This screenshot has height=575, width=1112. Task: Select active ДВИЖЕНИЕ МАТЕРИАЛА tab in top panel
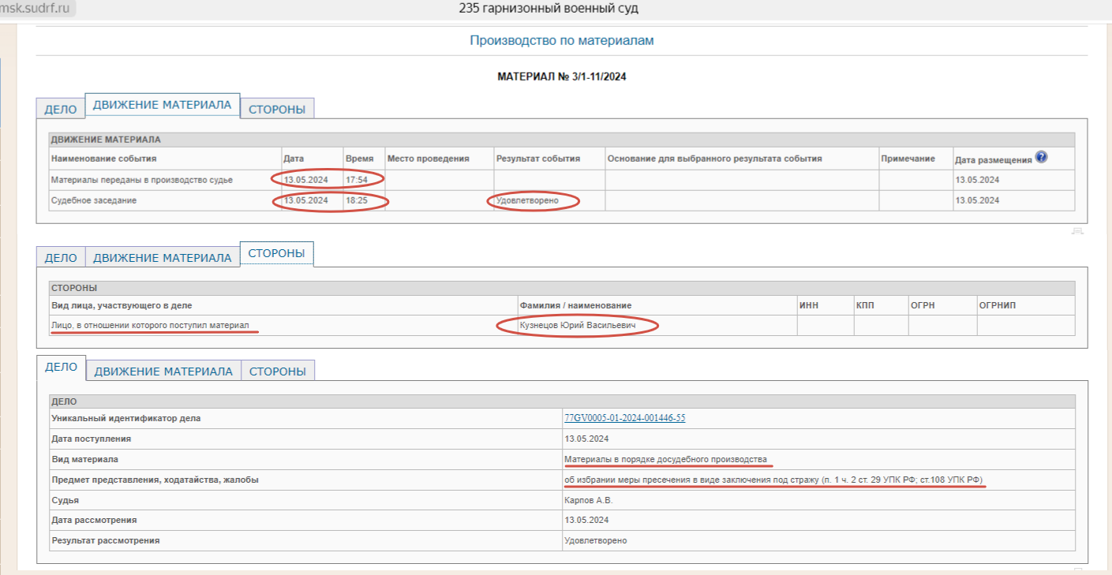click(162, 105)
